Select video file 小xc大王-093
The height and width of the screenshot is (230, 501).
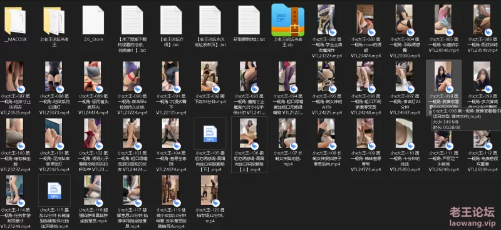(249, 77)
